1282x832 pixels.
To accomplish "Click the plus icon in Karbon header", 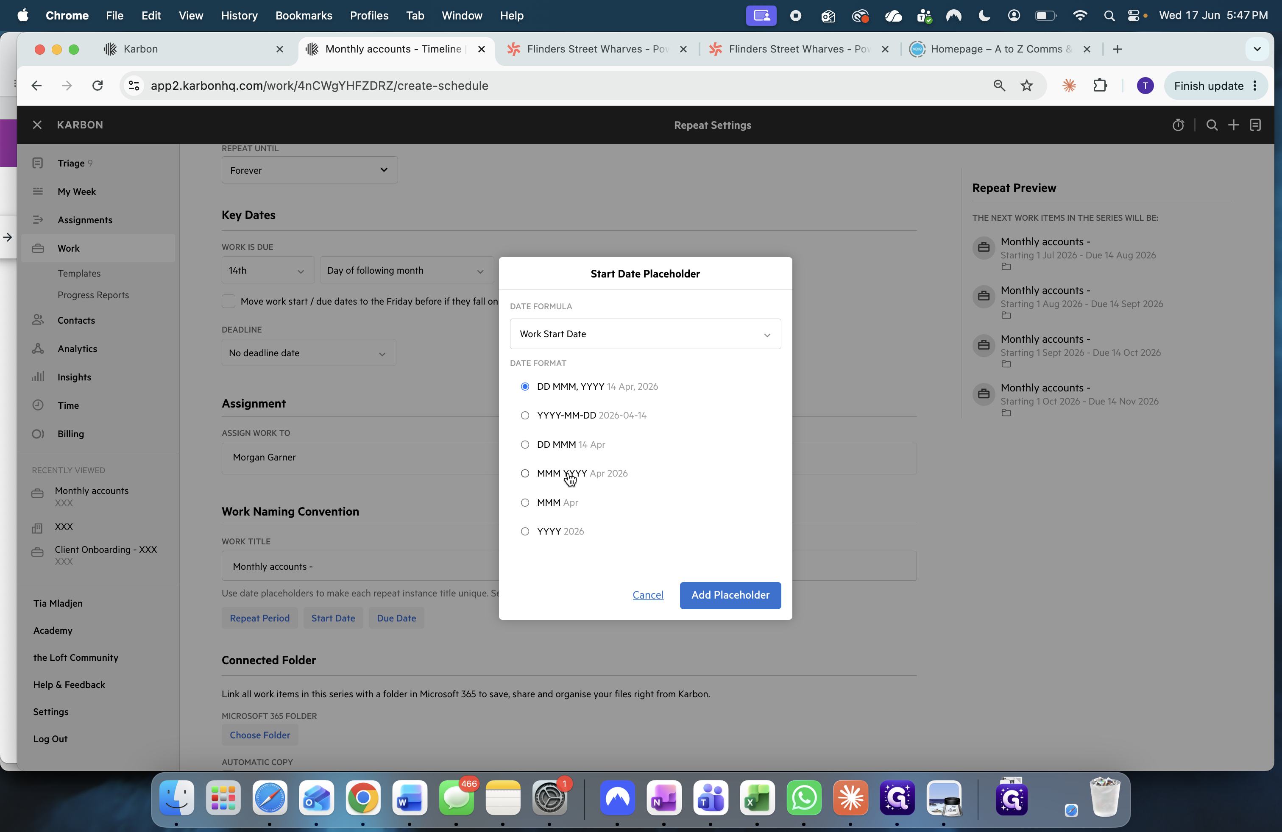I will (x=1234, y=125).
